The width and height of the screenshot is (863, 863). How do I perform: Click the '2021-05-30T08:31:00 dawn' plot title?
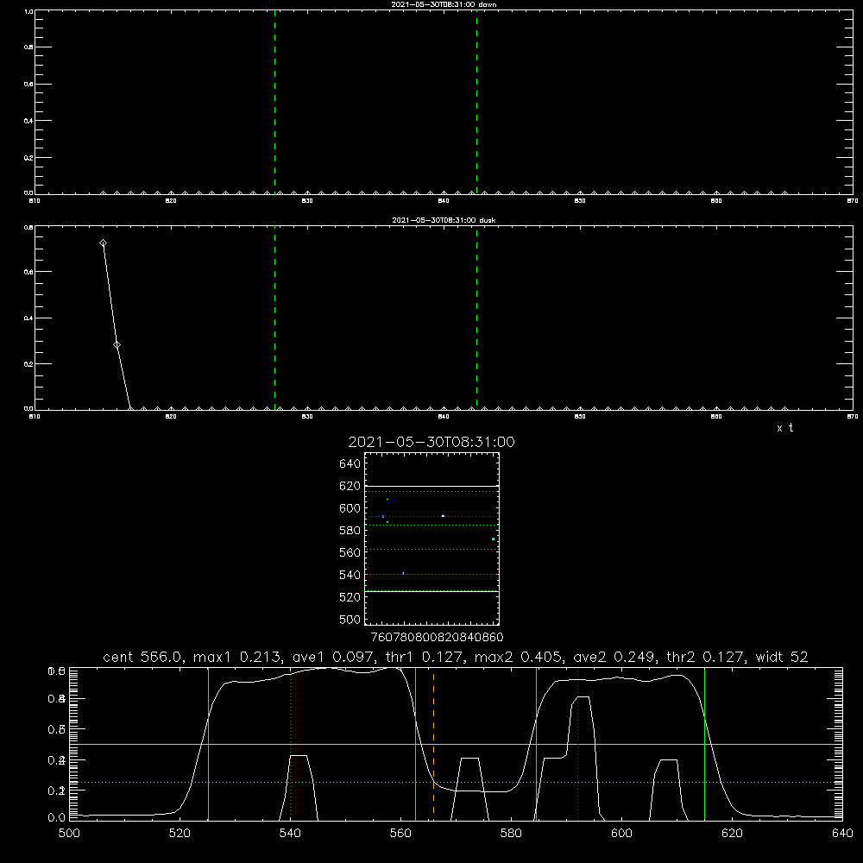444,4
